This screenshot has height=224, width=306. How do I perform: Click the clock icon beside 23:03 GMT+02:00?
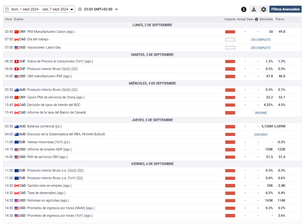80,9
